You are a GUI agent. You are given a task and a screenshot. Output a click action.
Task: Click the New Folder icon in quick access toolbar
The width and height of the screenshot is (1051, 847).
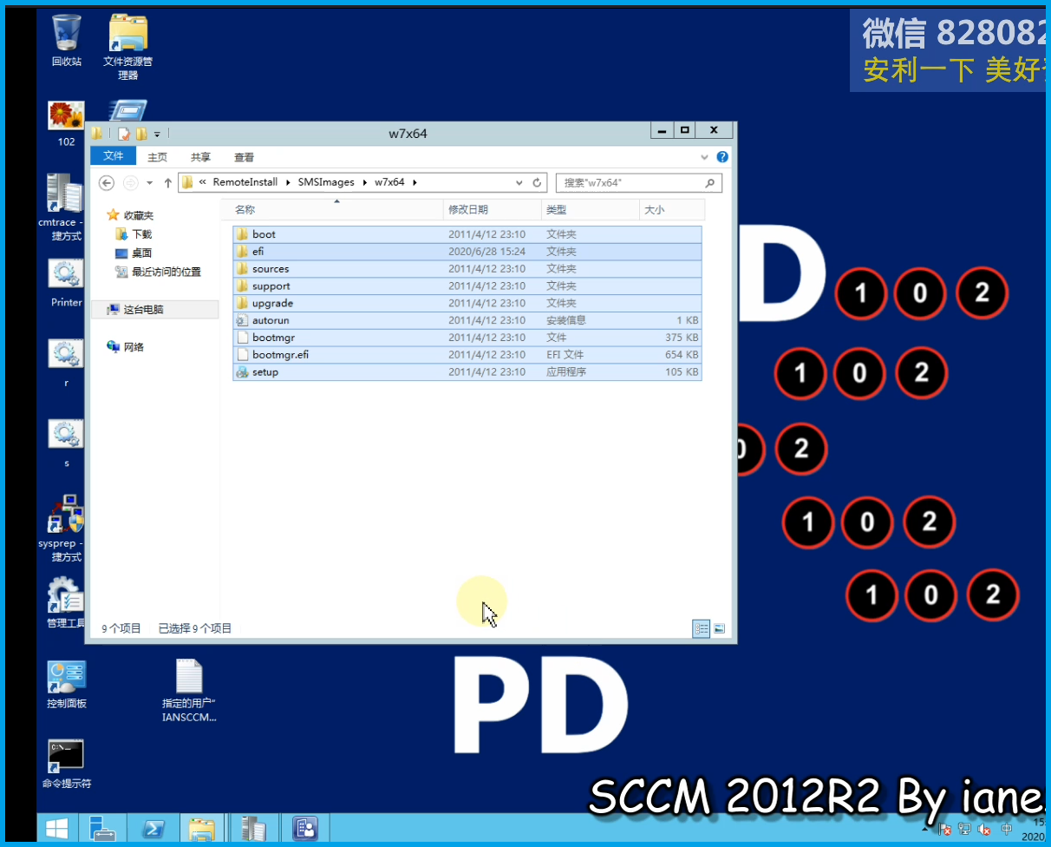140,134
